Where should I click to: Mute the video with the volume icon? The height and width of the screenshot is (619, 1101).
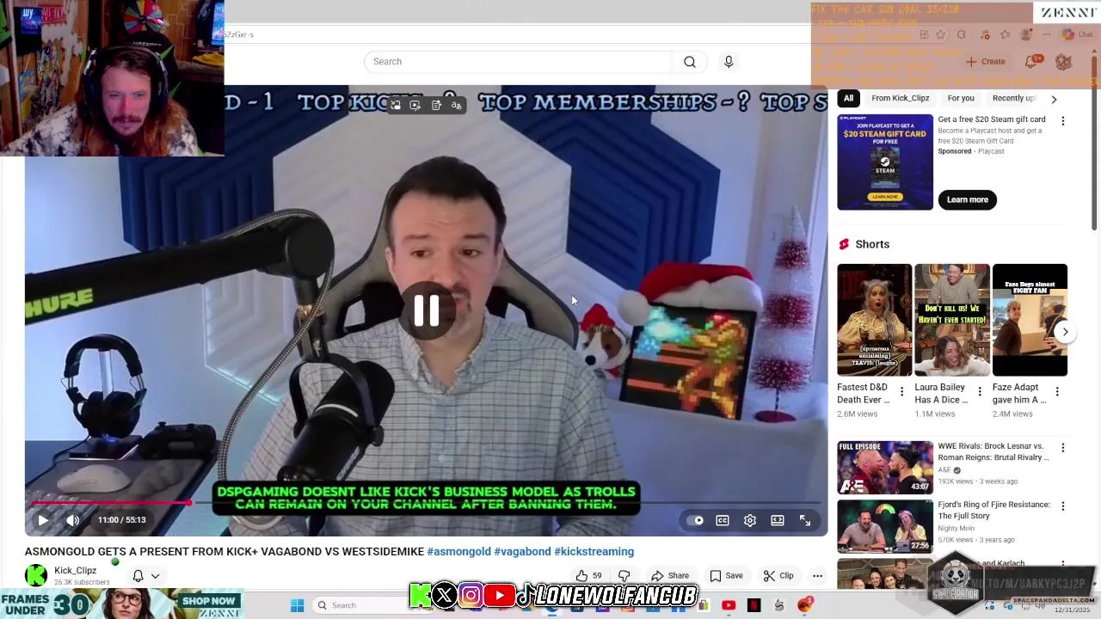(x=73, y=520)
